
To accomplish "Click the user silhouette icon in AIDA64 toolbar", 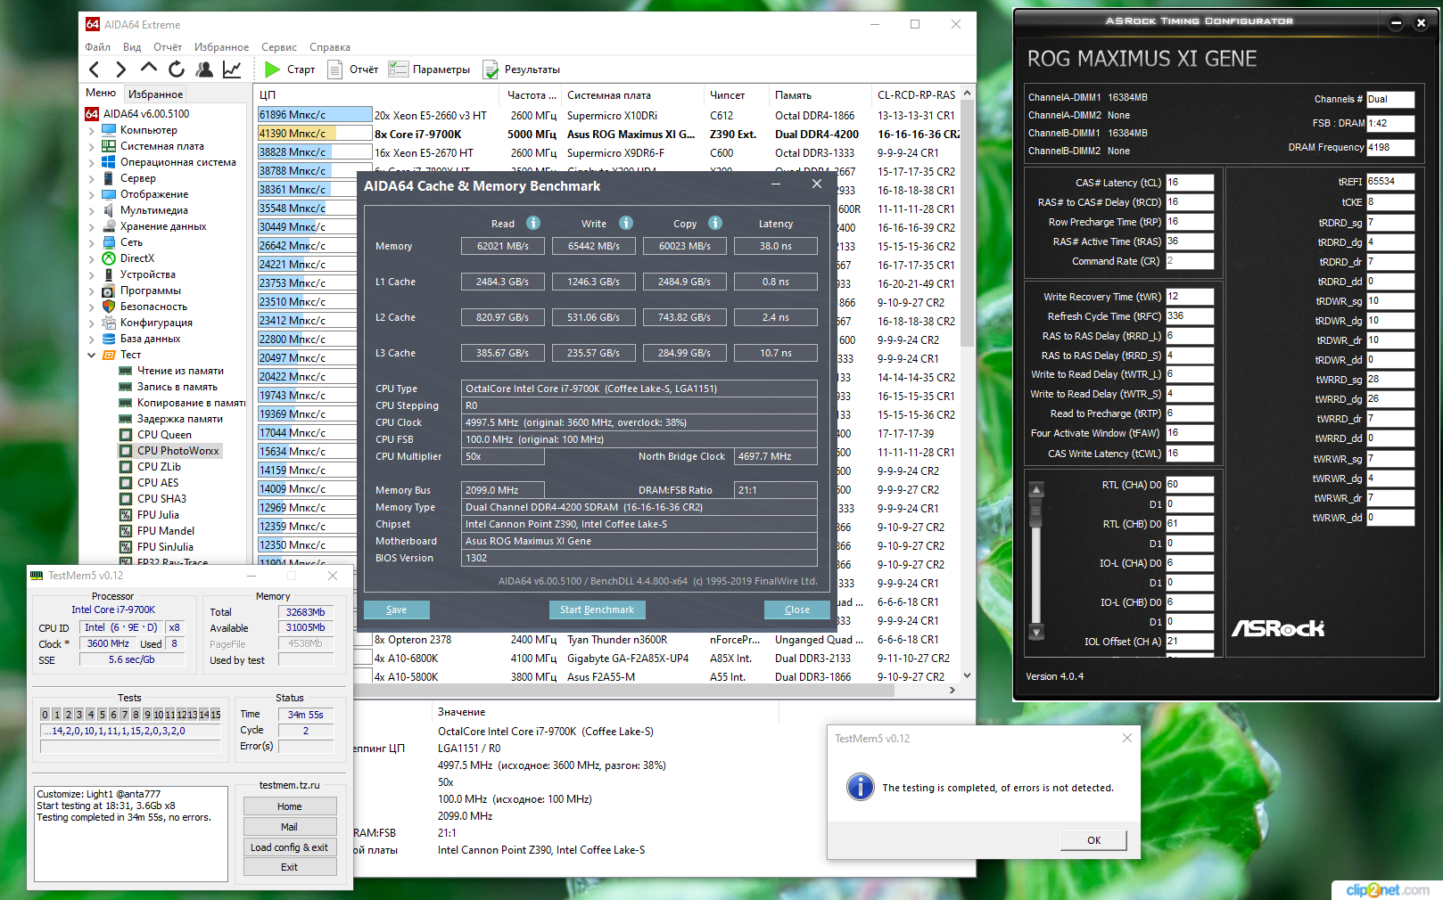I will coord(204,69).
